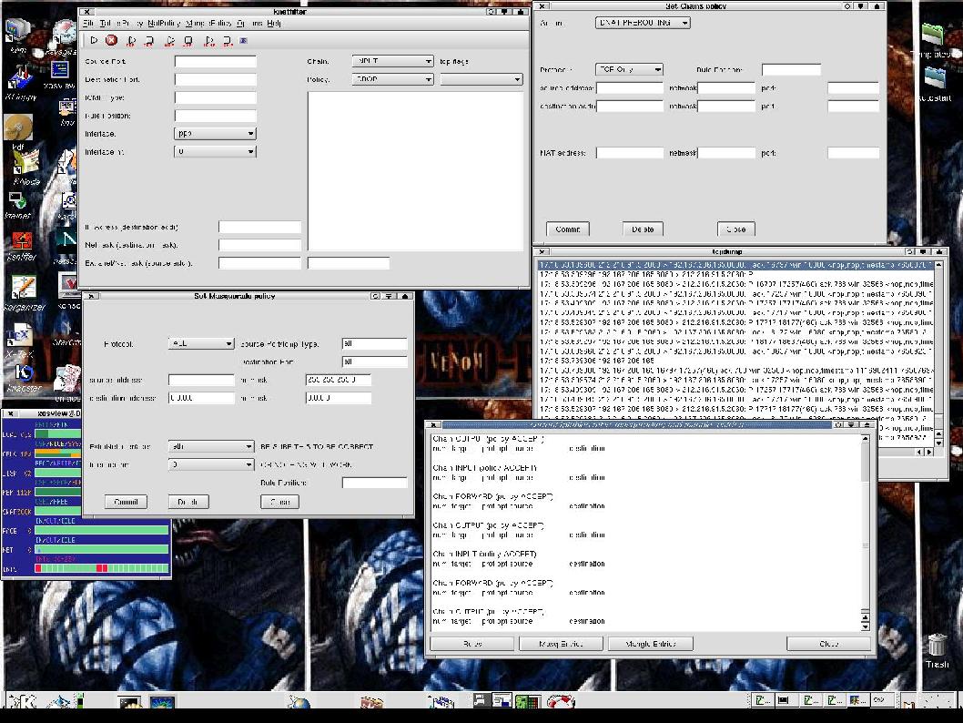Image resolution: width=963 pixels, height=723 pixels.
Task: Click square icon just before small blue toolbar icon
Action: 228,41
